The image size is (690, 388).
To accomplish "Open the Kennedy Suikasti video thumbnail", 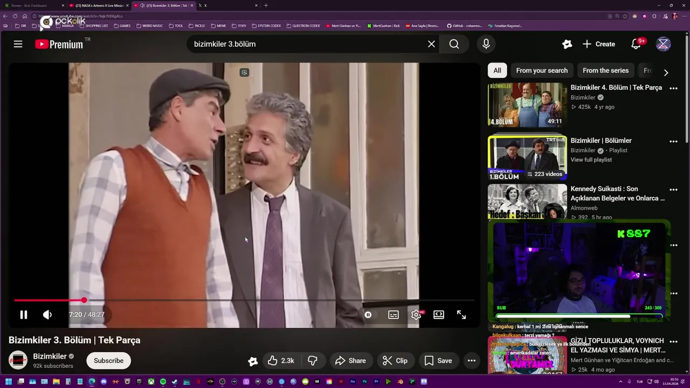I will click(527, 202).
